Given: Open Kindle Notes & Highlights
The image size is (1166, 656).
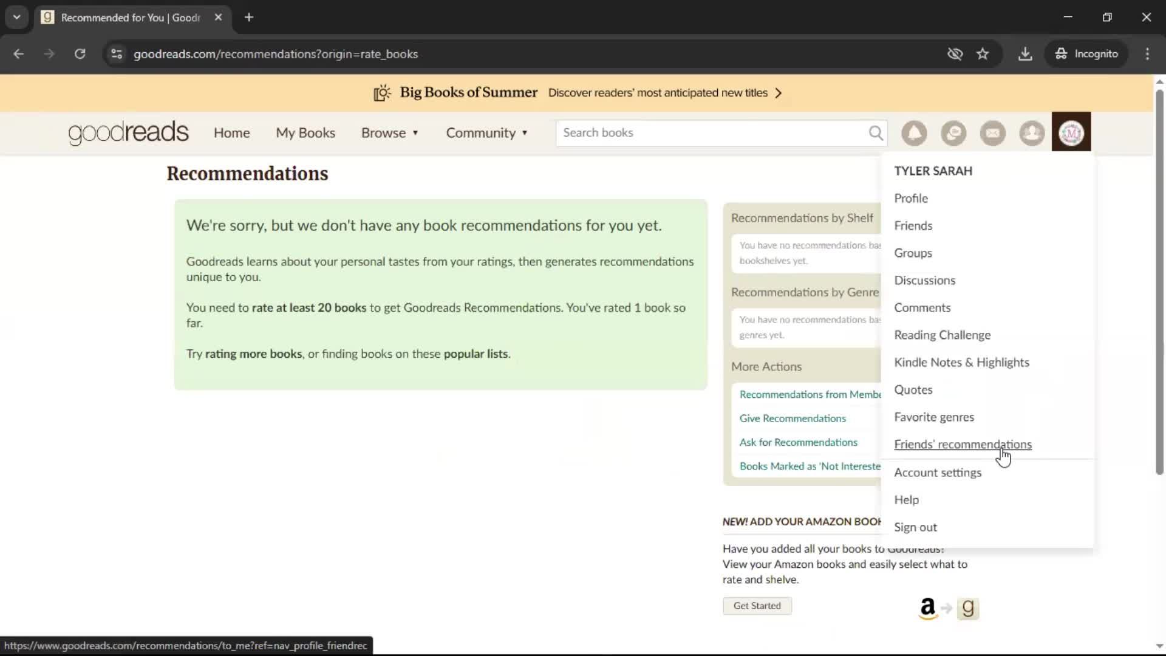Looking at the screenshot, I should (x=961, y=363).
